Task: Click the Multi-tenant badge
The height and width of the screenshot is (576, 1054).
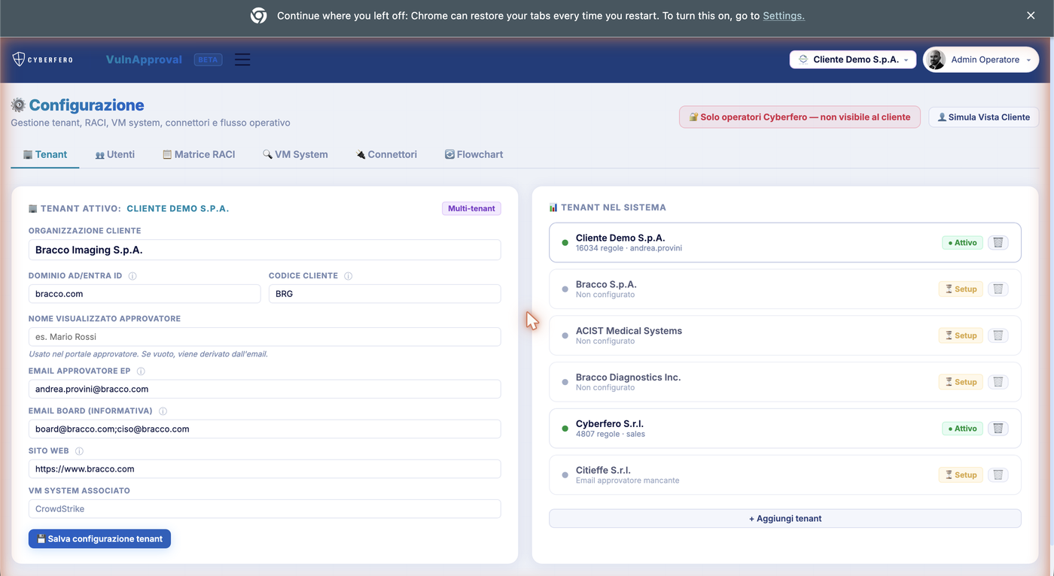Action: tap(471, 208)
